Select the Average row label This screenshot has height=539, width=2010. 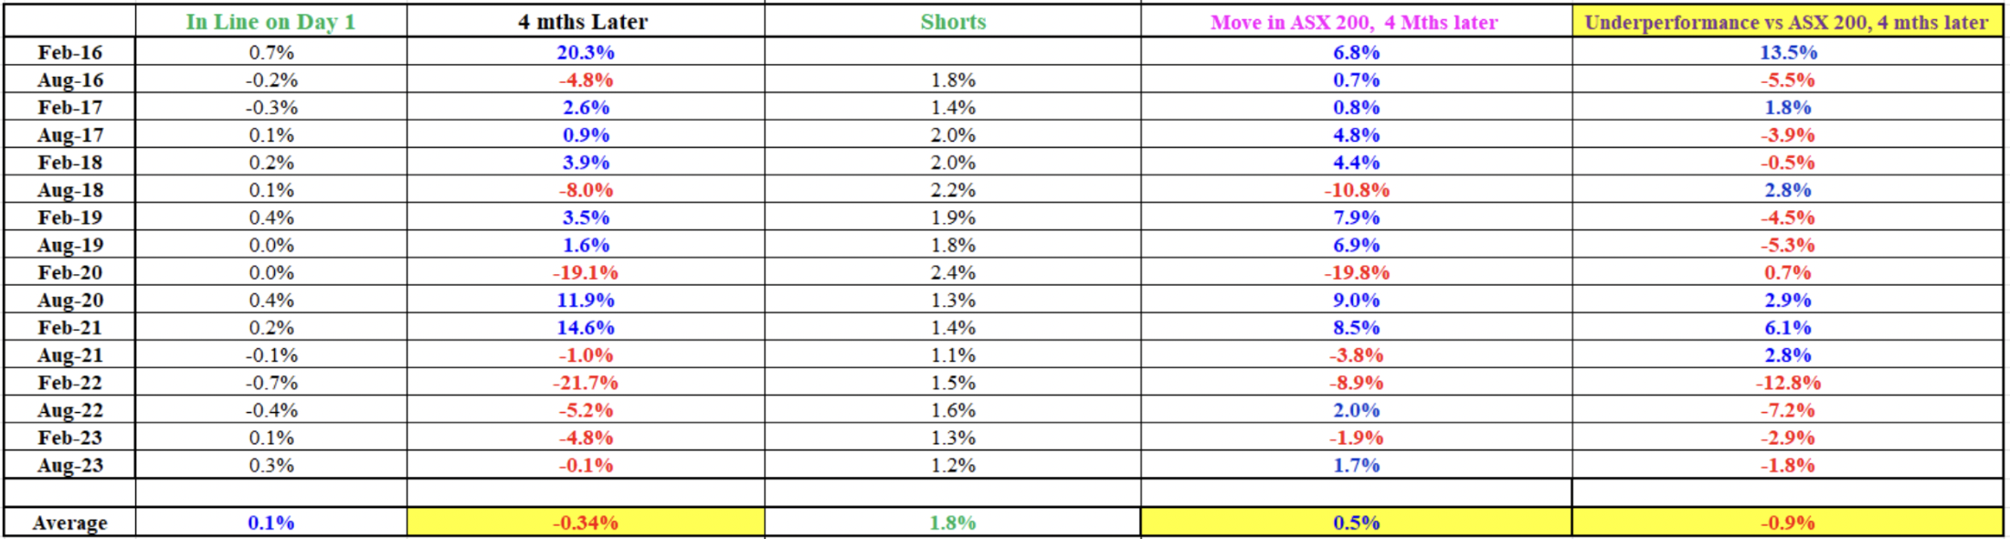coord(70,523)
